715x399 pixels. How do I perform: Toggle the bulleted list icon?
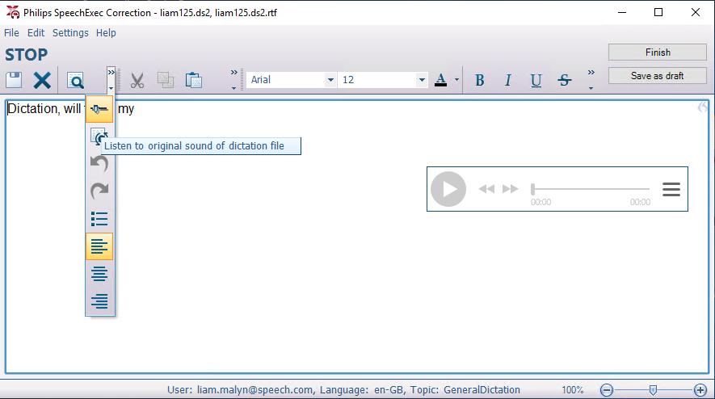coord(99,219)
